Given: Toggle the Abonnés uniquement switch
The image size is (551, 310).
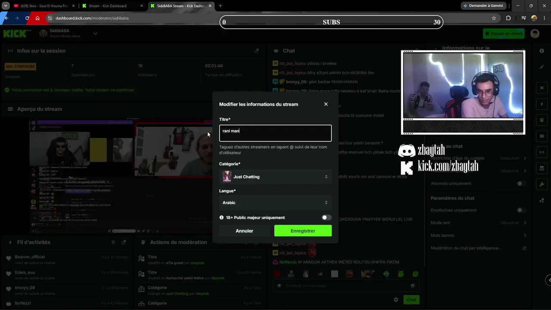Looking at the screenshot, I should click(521, 183).
